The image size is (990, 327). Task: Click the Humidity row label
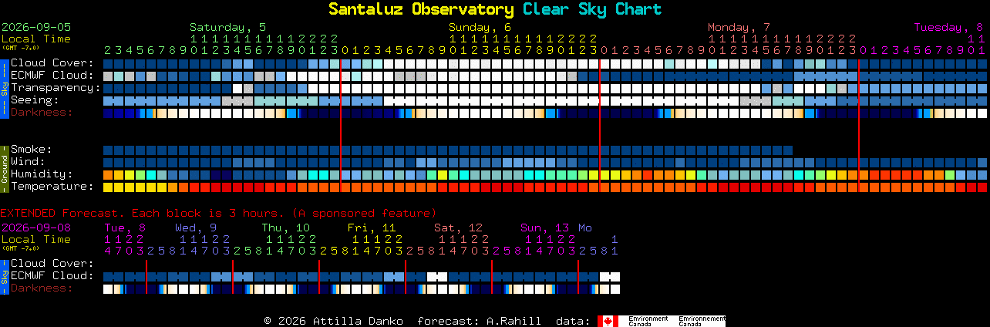pyautogui.click(x=42, y=174)
